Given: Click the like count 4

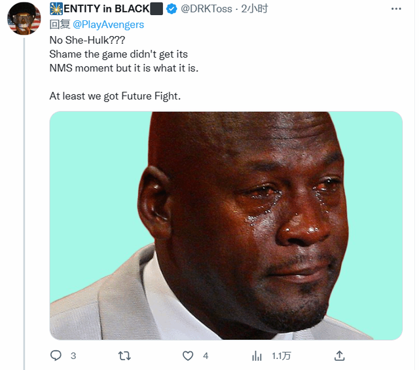Looking at the screenshot, I should click(x=206, y=356).
